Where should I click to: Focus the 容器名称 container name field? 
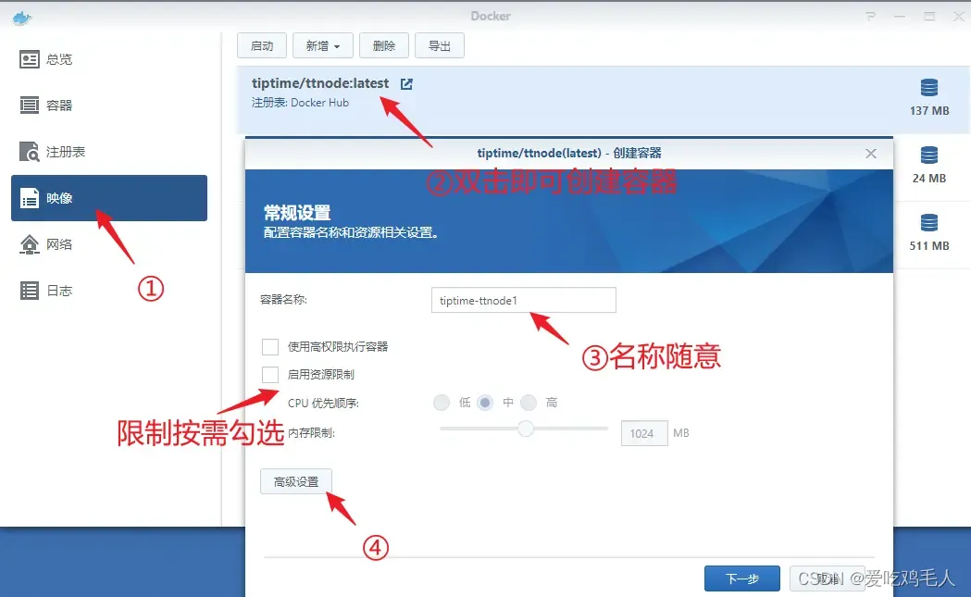524,301
